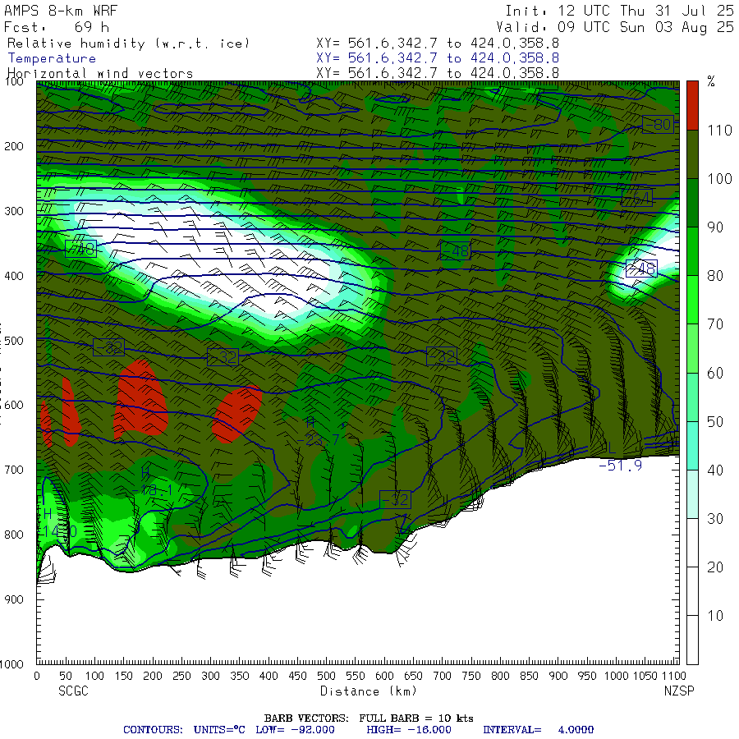The width and height of the screenshot is (739, 739).
Task: Click the '1100' distance axis label
Action: pyautogui.click(x=673, y=677)
